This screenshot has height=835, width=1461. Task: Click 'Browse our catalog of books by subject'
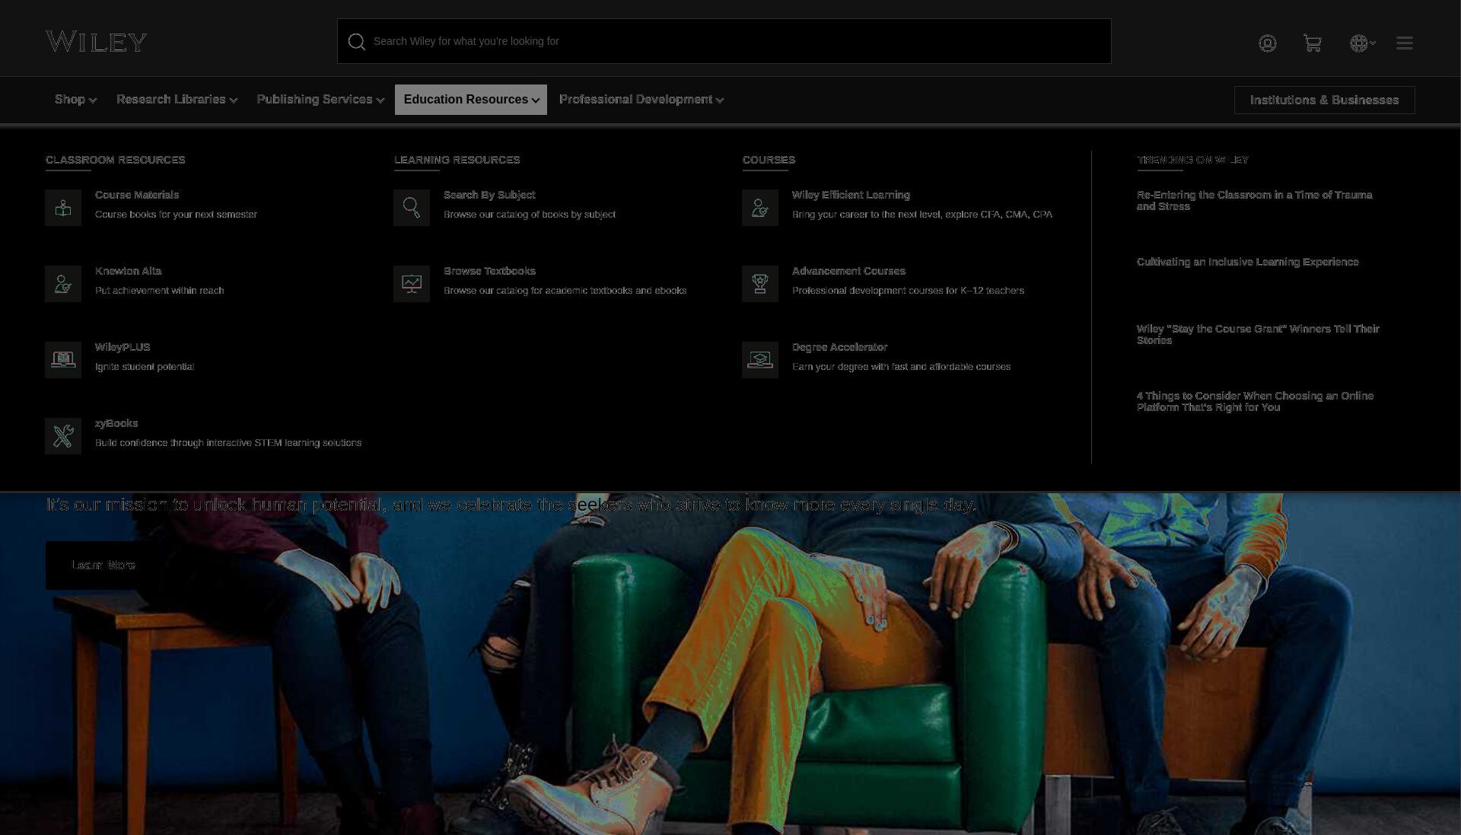tap(530, 215)
